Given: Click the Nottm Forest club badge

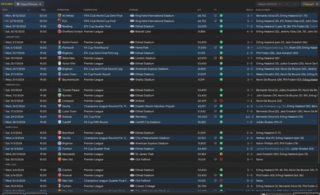Looking at the screenshot, I should [59, 42].
